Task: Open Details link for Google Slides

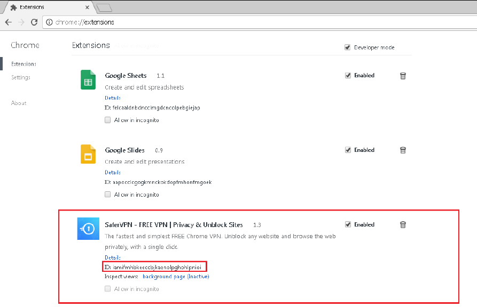Action: point(113,172)
